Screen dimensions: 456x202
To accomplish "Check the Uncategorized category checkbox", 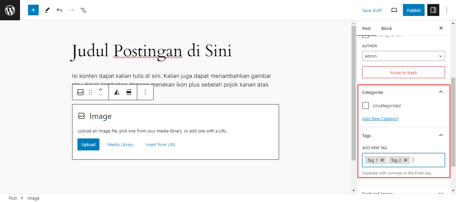I will pyautogui.click(x=365, y=105).
